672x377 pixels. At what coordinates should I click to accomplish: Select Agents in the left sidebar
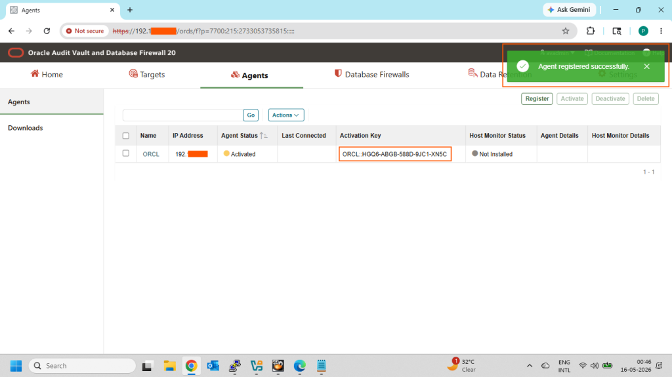coord(51,102)
